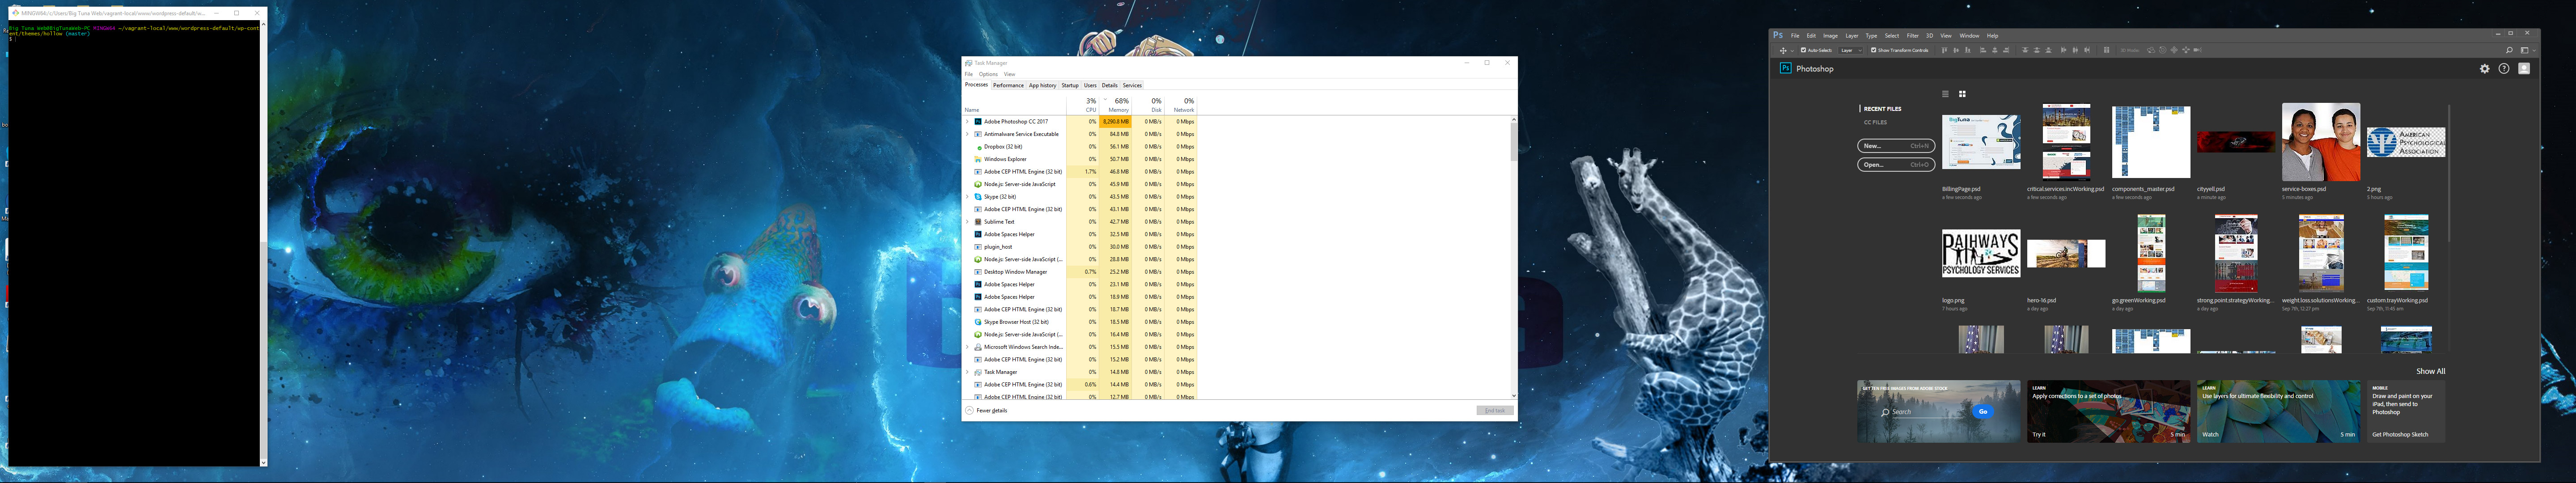Open the Move tool preset picker arrow
The image size is (2576, 483).
click(x=1793, y=50)
